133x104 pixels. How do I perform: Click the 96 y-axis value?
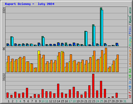click(4, 49)
